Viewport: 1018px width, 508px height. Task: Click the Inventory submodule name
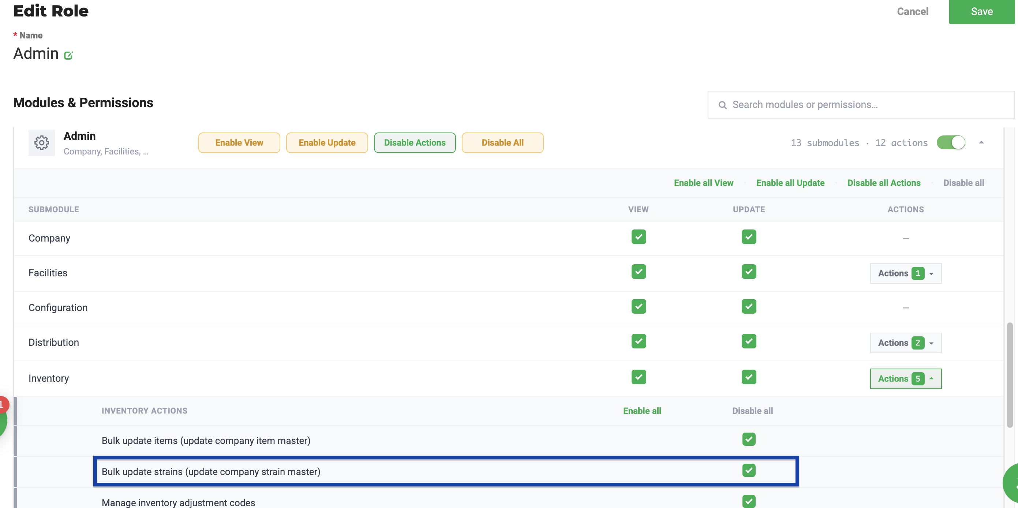49,379
